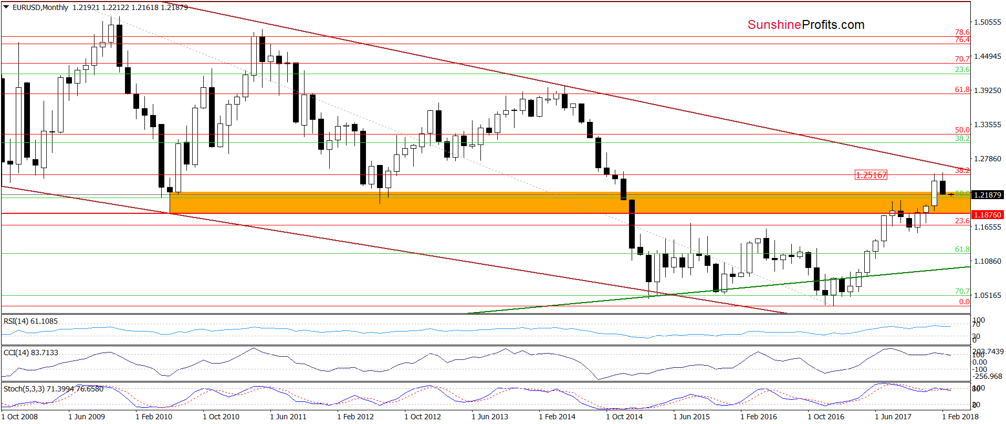Click the 1.44945 price axis value

[x=988, y=56]
